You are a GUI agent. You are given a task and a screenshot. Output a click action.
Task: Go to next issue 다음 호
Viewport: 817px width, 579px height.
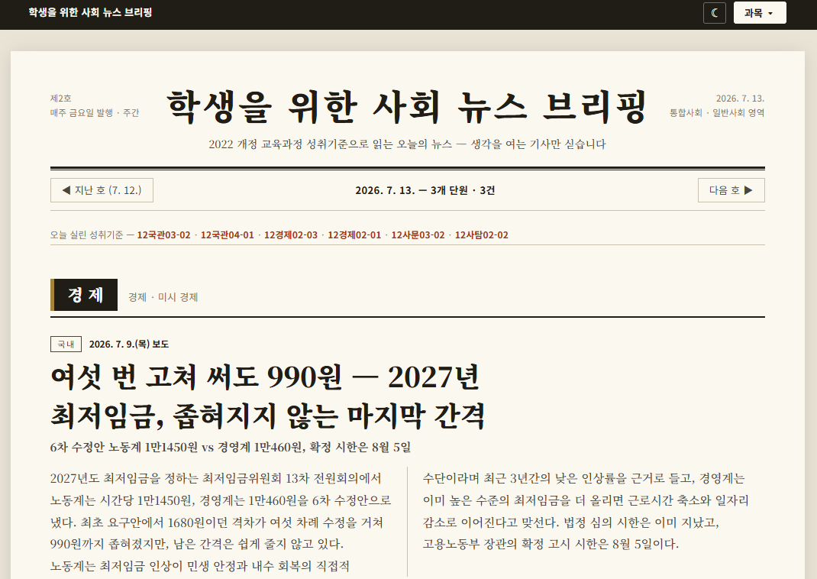coord(731,190)
